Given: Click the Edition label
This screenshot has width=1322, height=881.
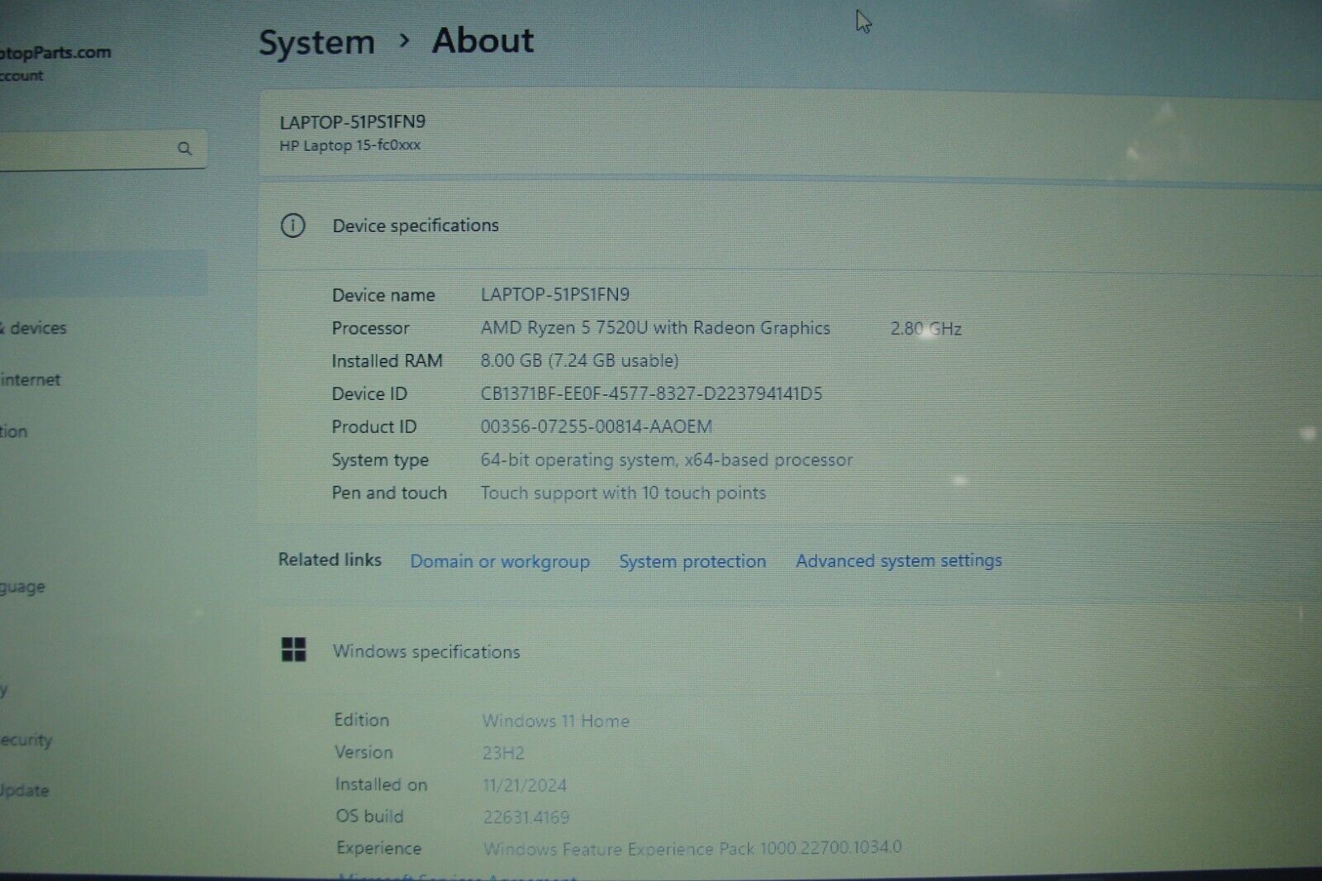Looking at the screenshot, I should 361,720.
